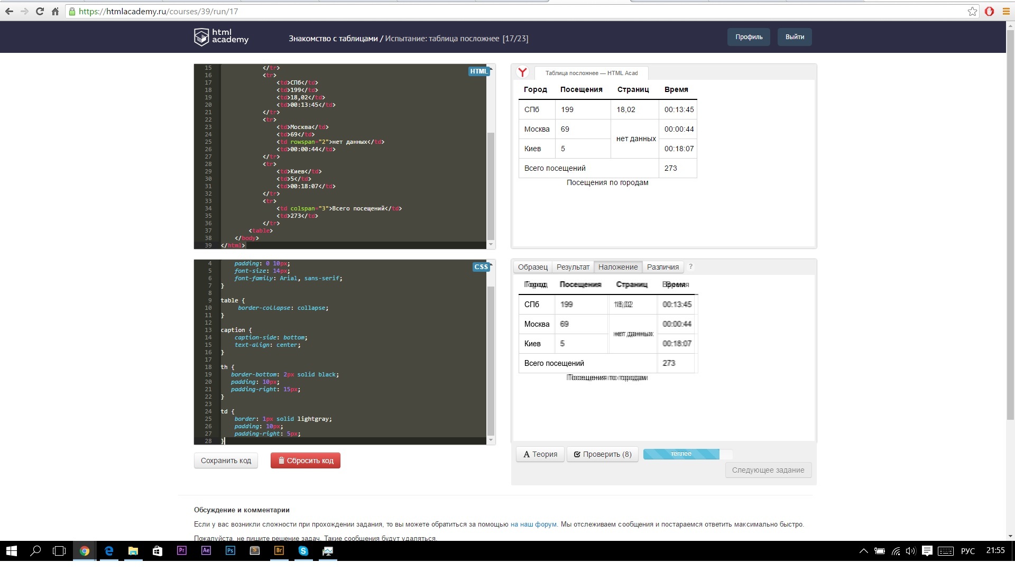Open Photoshop from the taskbar

pos(230,550)
